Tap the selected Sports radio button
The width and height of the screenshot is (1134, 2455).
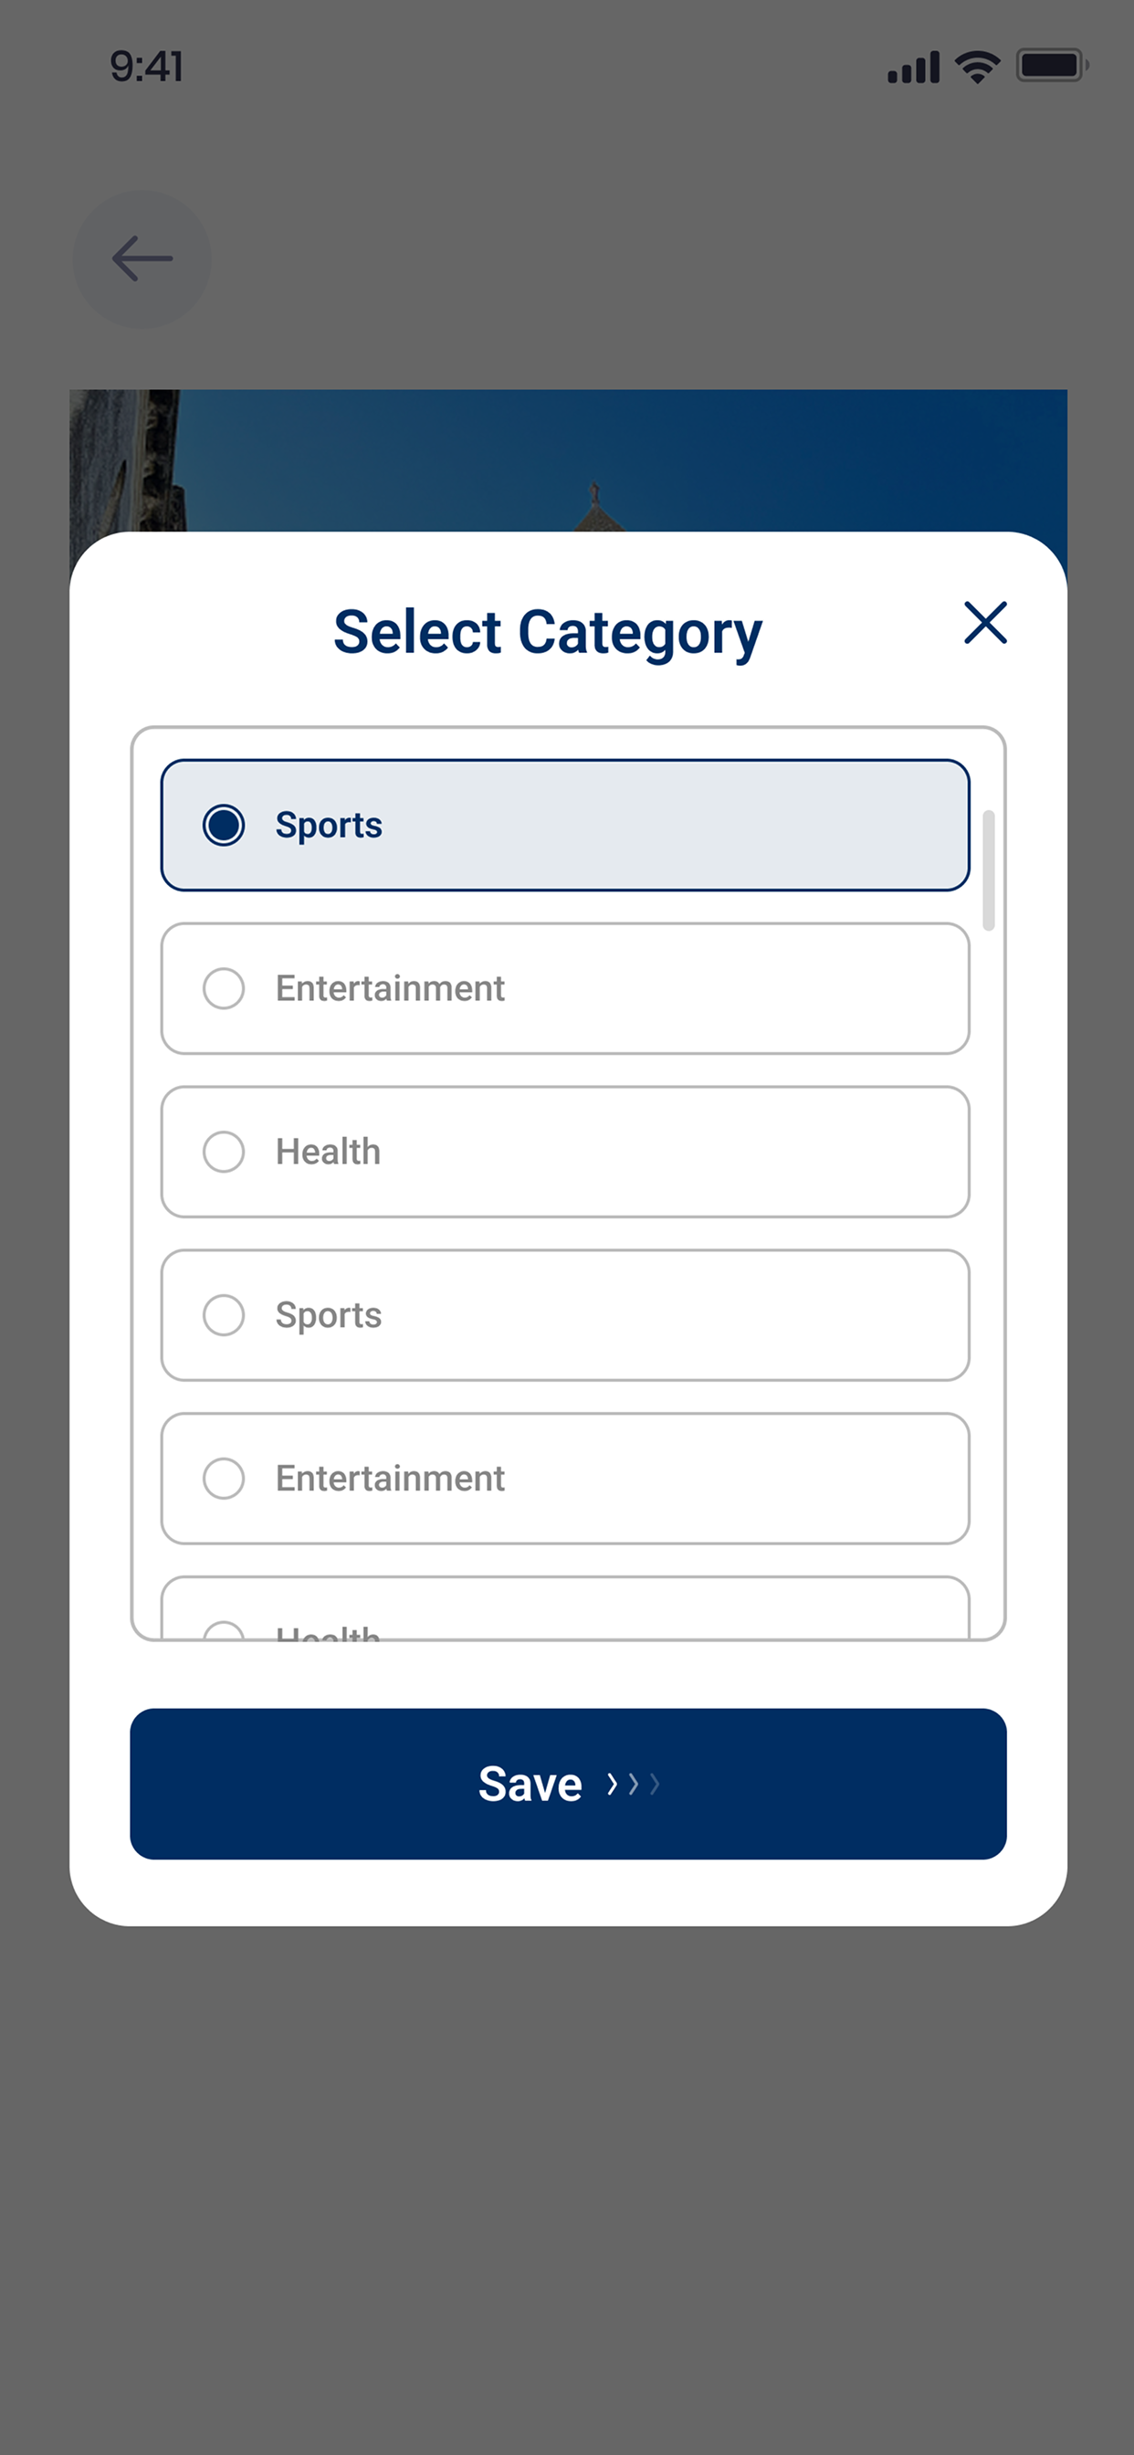coord(224,826)
